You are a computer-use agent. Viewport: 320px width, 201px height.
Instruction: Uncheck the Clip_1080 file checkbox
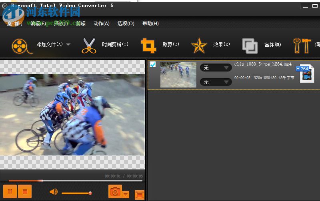point(153,64)
